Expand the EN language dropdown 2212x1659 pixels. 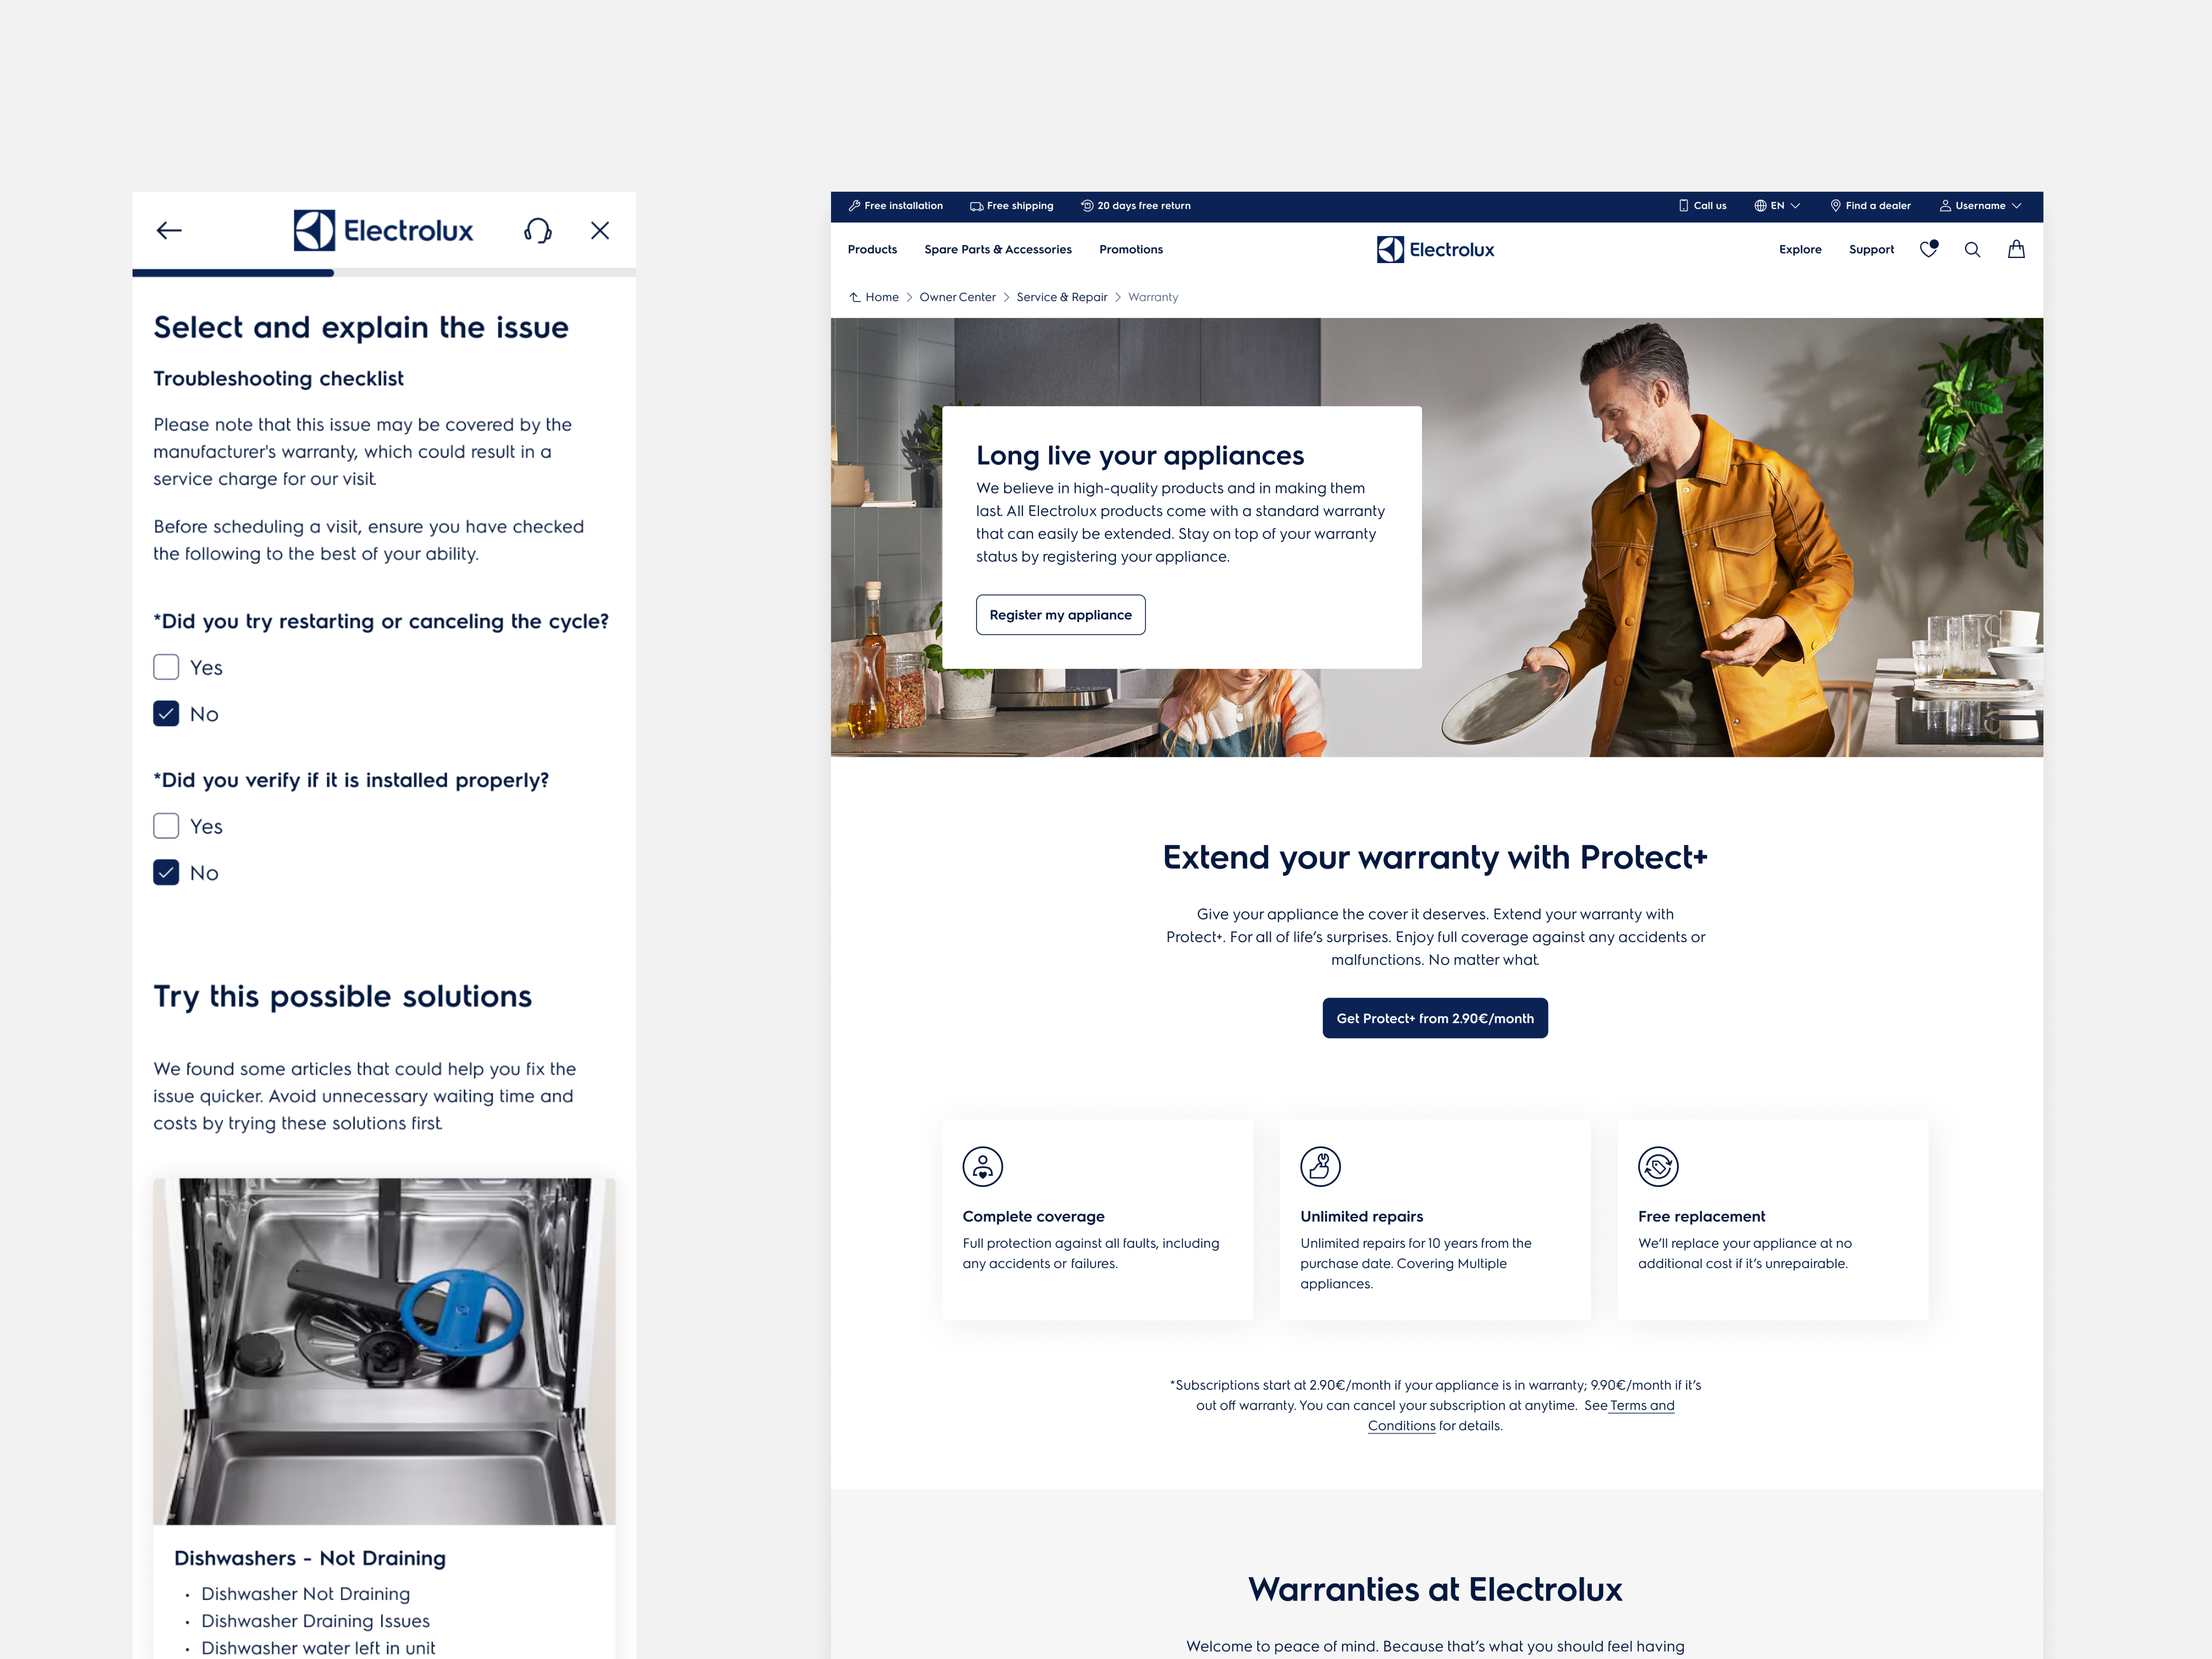[1777, 206]
